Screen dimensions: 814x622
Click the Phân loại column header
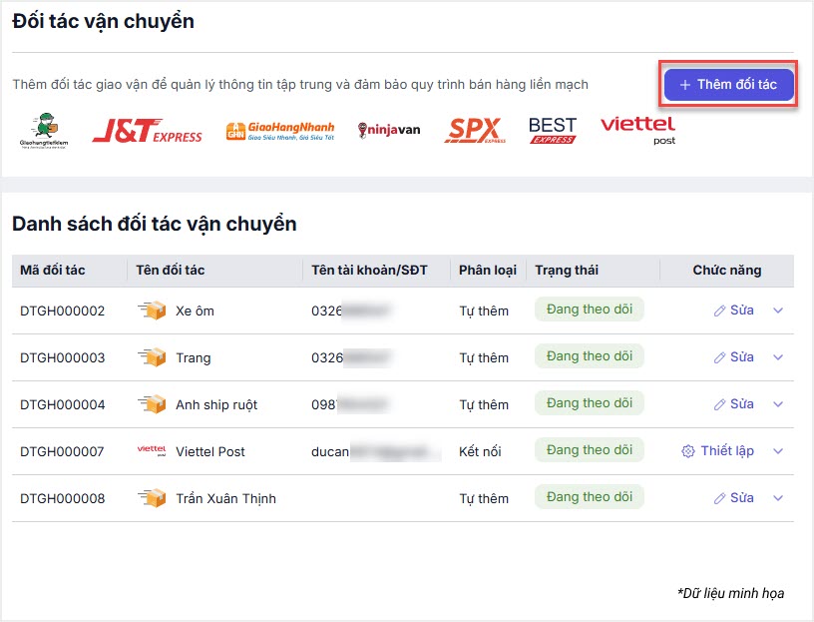pos(488,271)
